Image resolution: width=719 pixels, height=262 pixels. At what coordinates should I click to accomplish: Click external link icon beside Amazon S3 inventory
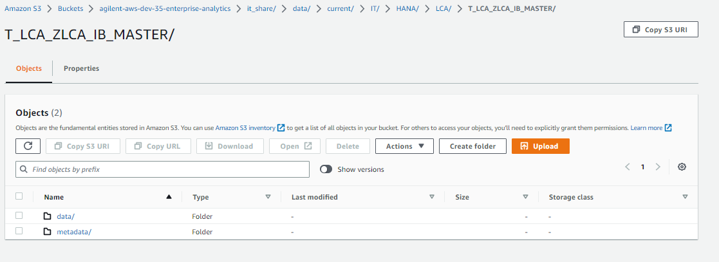(x=281, y=128)
